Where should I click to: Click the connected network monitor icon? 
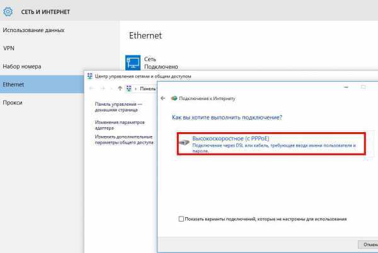(133, 62)
